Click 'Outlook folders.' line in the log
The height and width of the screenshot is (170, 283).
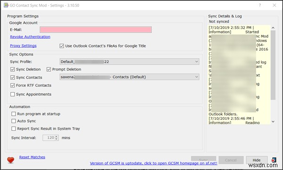pos(223,114)
